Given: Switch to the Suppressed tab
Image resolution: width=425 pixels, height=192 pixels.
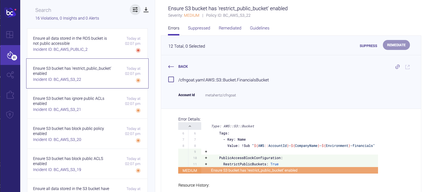Looking at the screenshot, I should (199, 28).
